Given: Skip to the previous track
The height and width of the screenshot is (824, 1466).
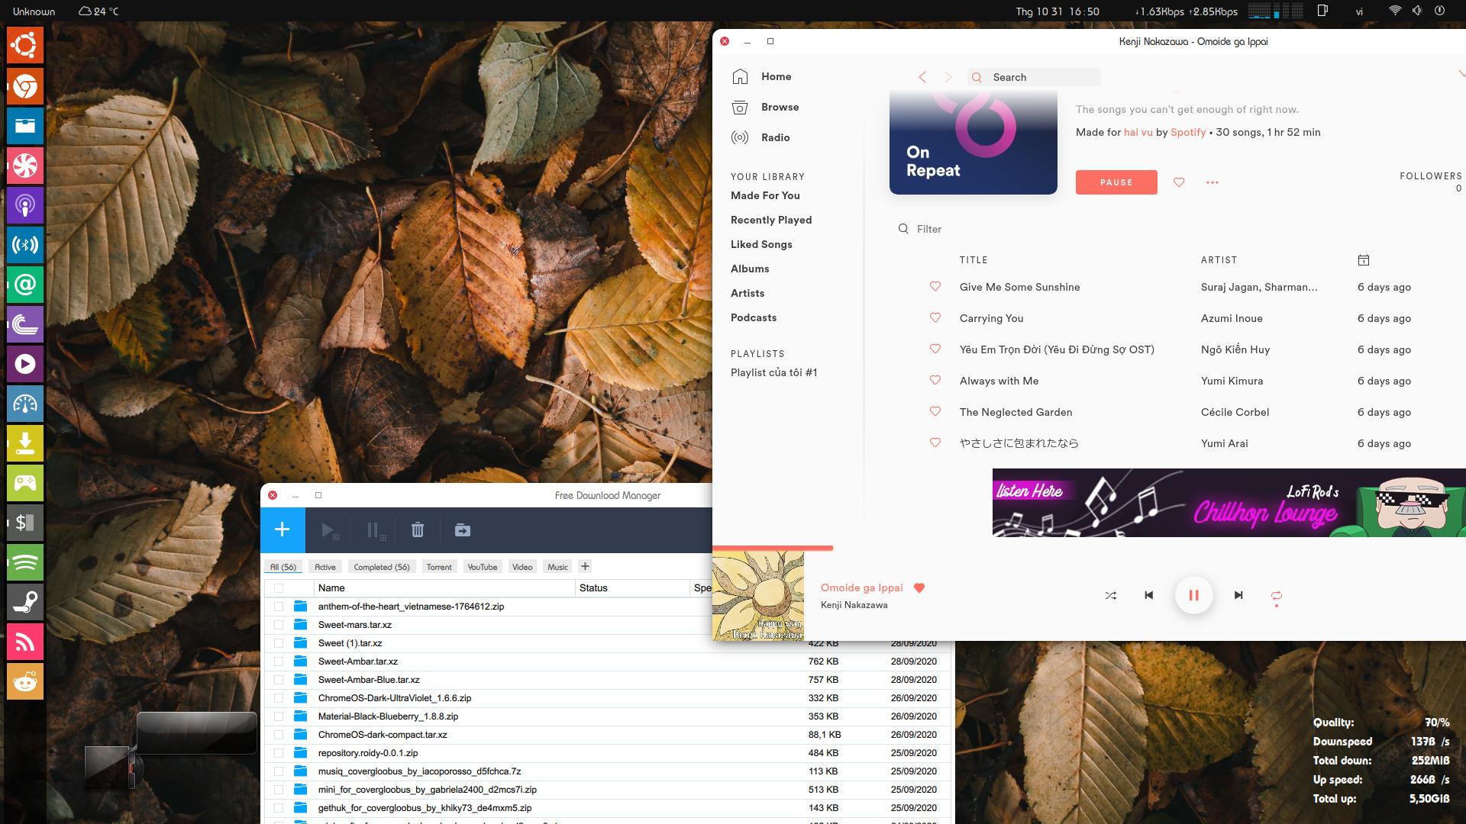Looking at the screenshot, I should tap(1148, 595).
